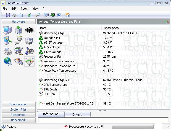The height and width of the screenshot is (131, 171).
Task: Click the computer monitors toolbar icon
Action: (46, 15)
